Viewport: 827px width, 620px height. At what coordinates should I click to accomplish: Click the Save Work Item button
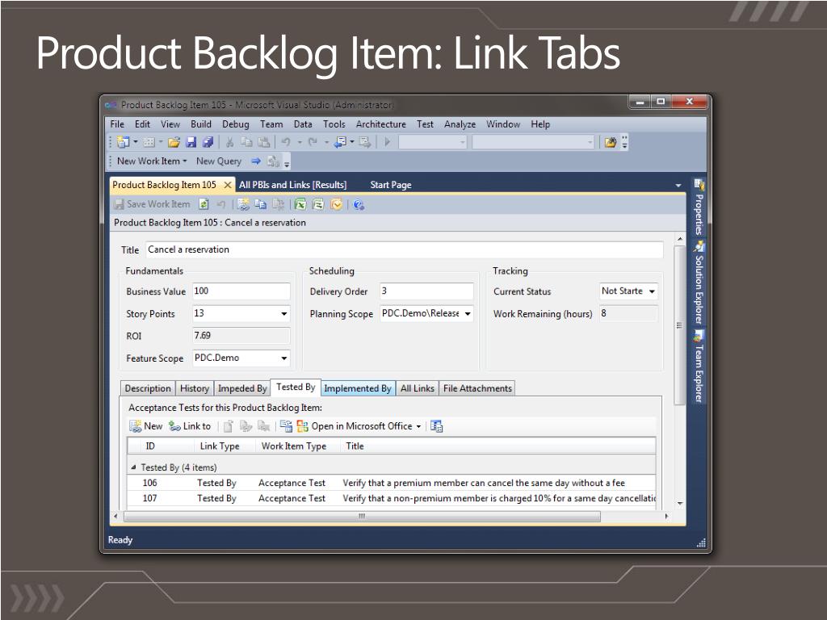(x=153, y=204)
